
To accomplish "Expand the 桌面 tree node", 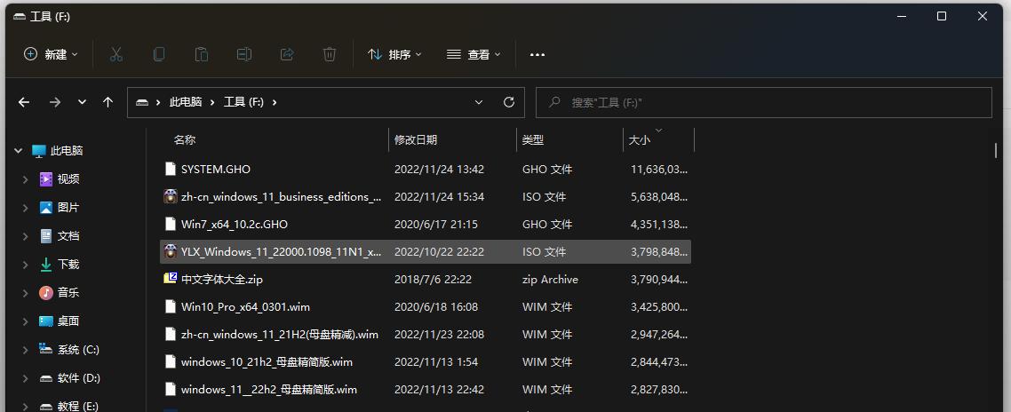I will pyautogui.click(x=25, y=321).
